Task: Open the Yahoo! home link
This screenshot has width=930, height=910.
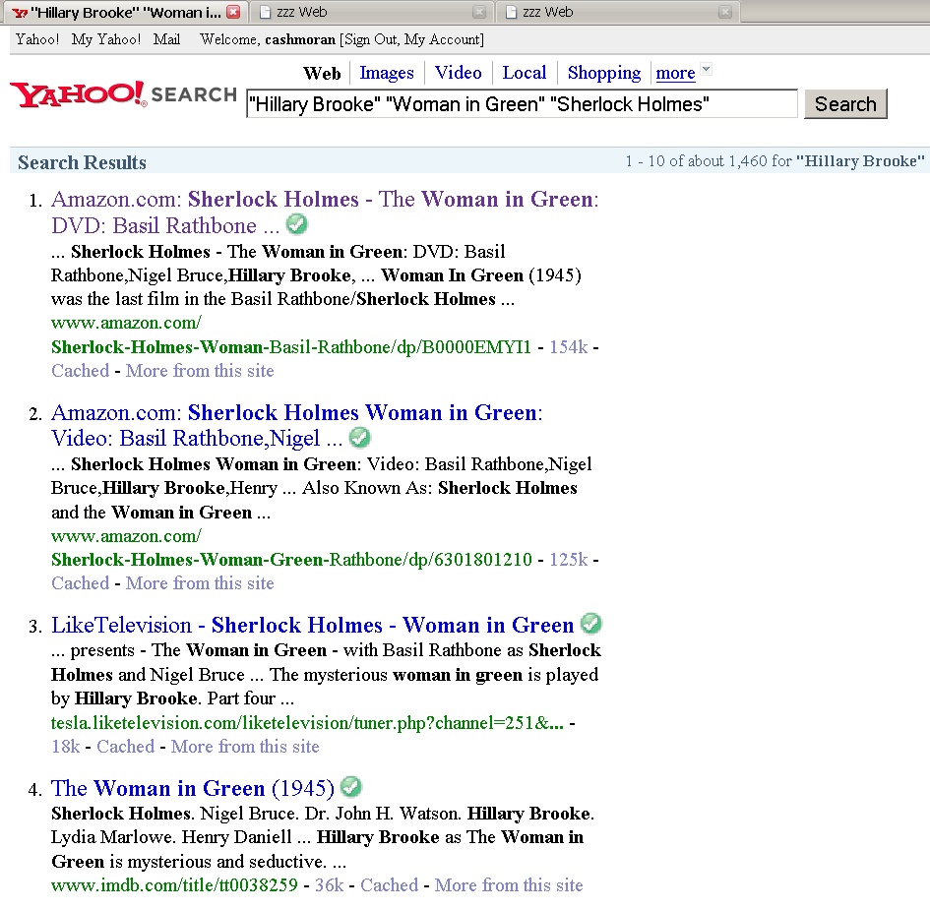Action: [x=37, y=39]
